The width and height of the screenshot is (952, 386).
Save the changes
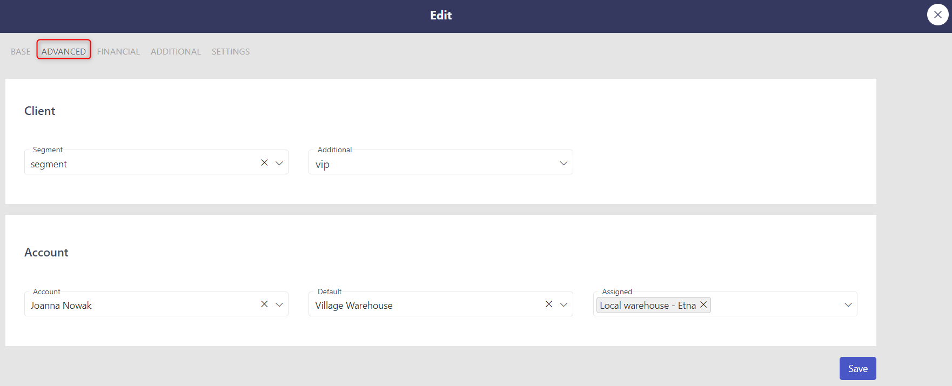tap(857, 368)
